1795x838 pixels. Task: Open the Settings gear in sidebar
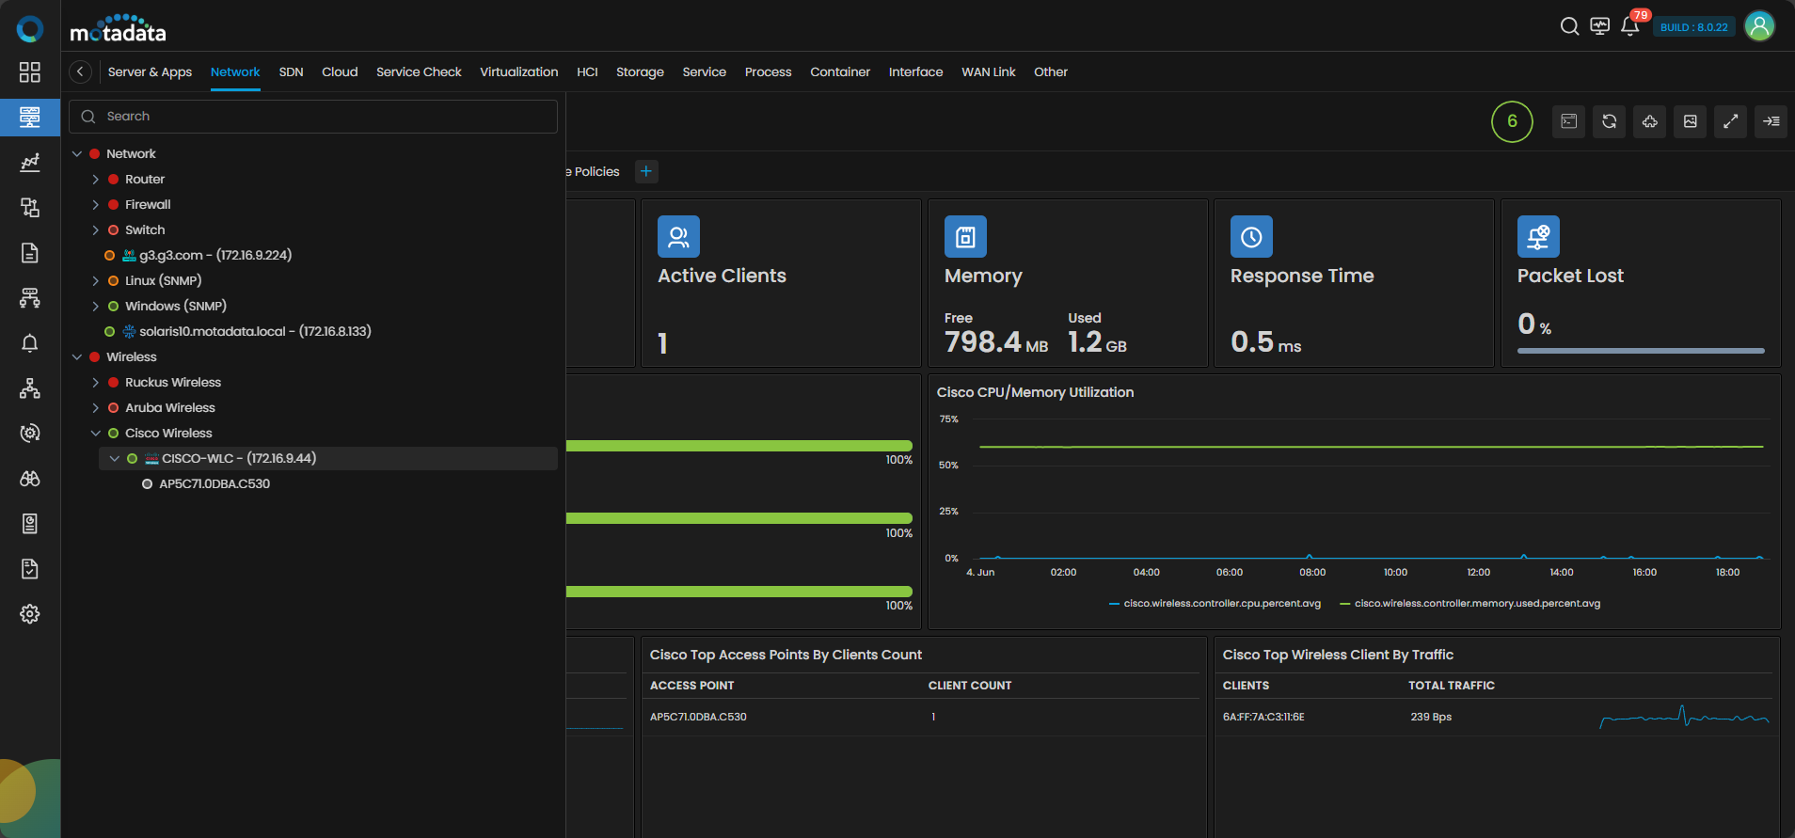coord(30,614)
